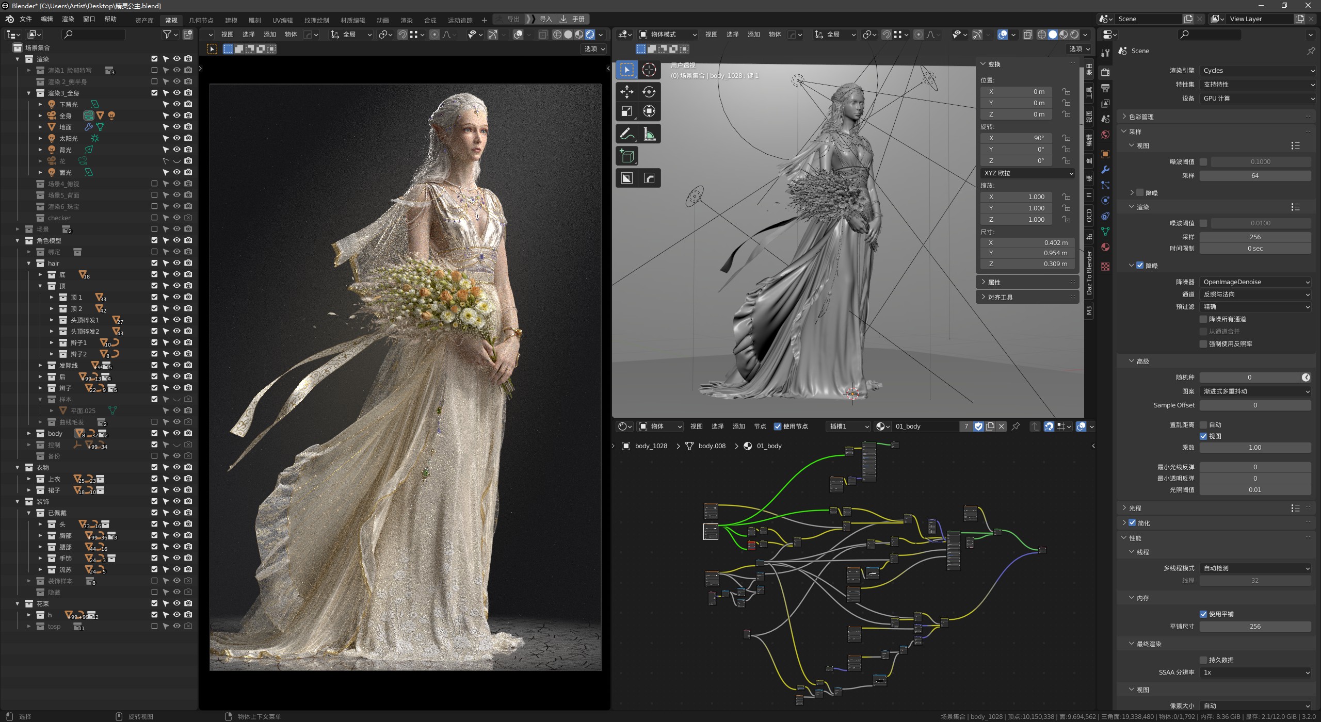Click the 01_body material name field

[926, 426]
